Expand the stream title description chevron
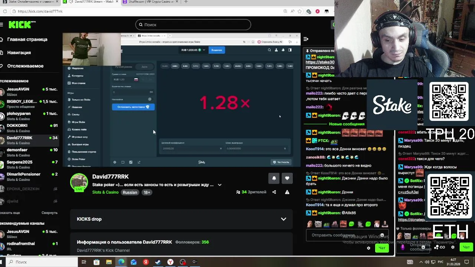 [x=219, y=185]
